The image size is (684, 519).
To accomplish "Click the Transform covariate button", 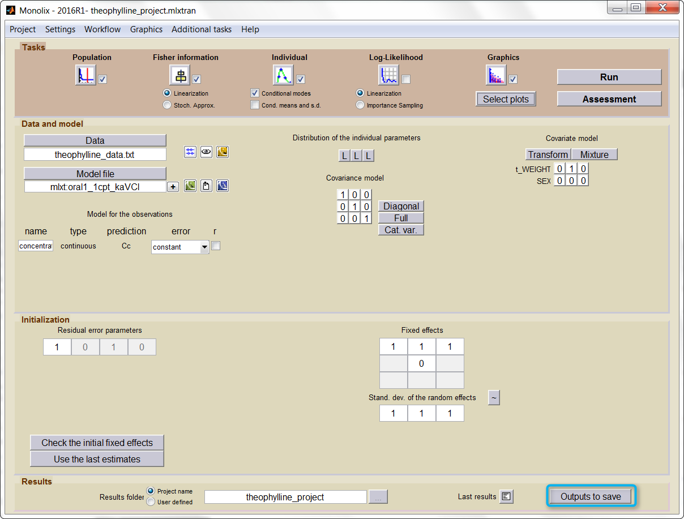I will 548,155.
